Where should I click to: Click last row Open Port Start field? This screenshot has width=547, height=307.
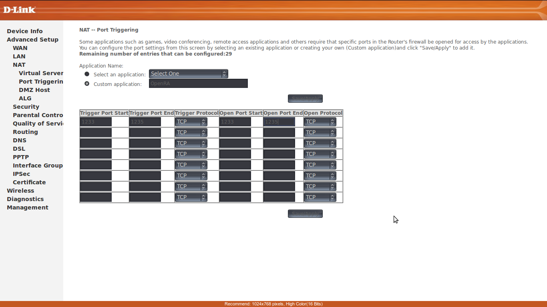[235, 197]
